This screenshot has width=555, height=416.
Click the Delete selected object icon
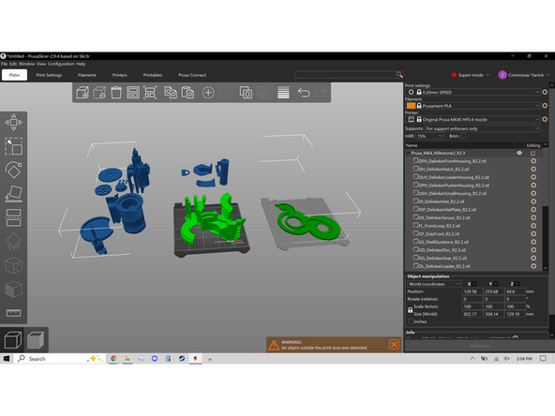click(99, 93)
